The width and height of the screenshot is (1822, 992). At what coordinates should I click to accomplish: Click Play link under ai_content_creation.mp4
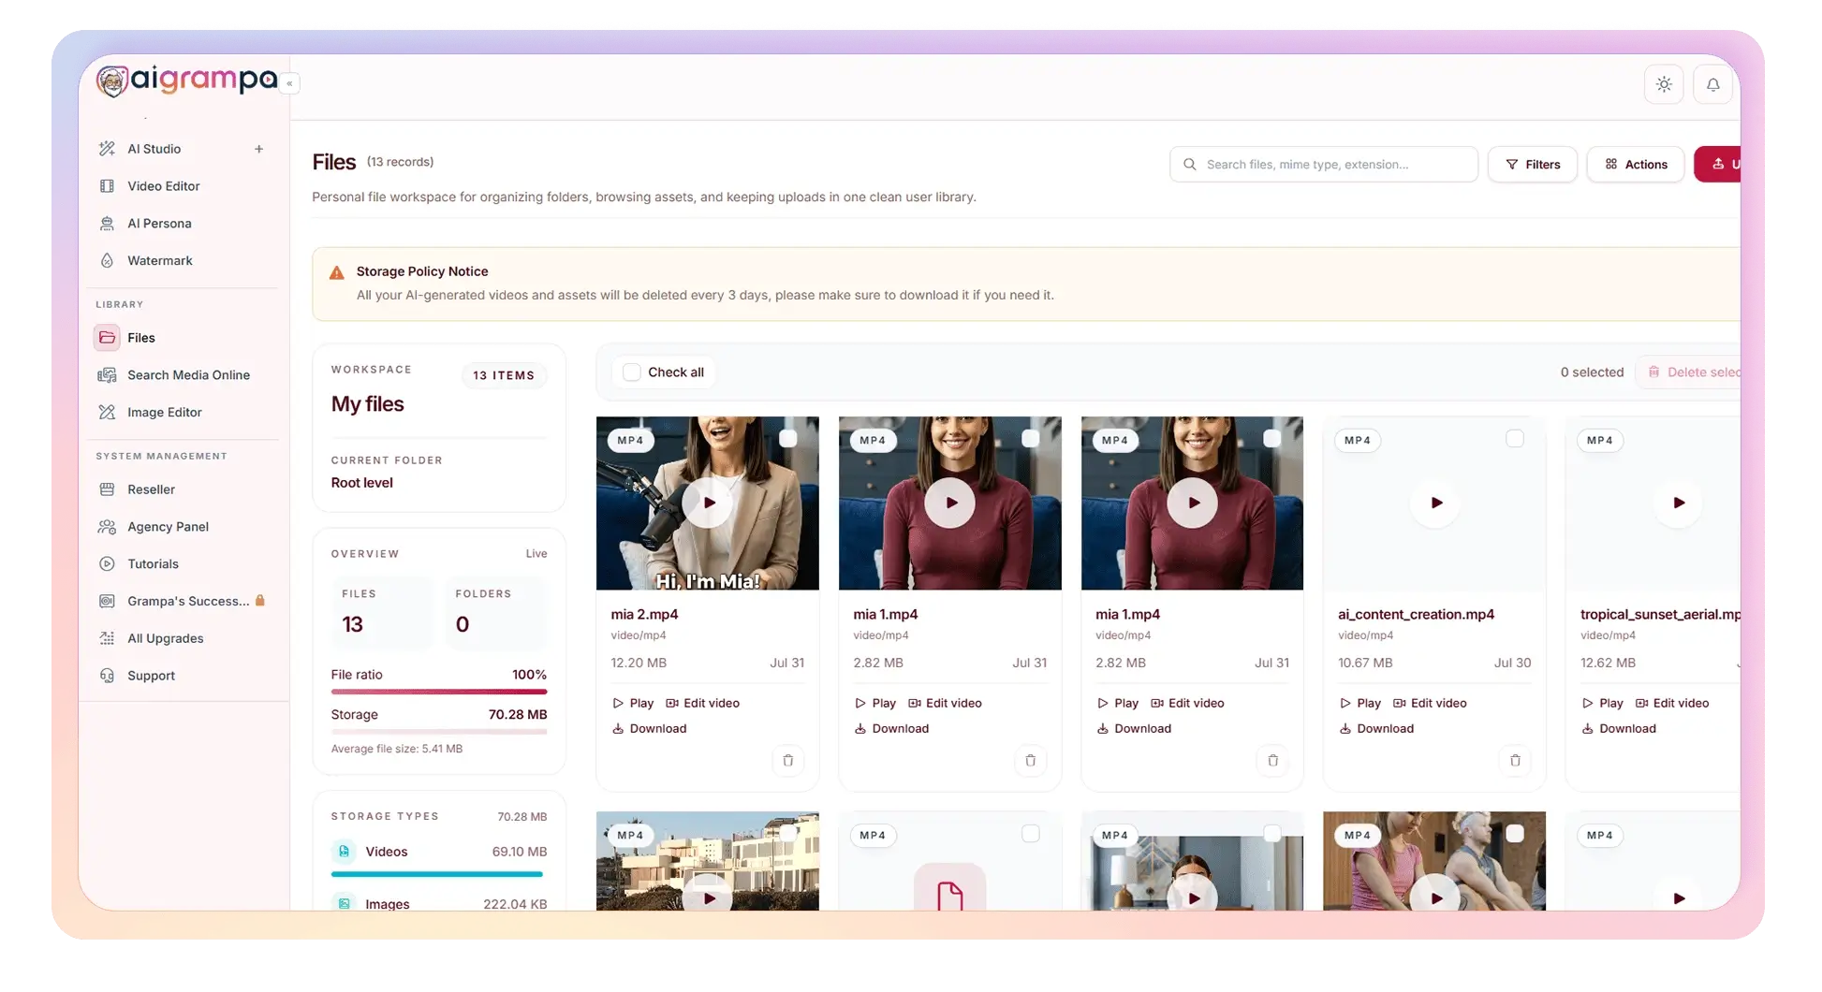[x=1360, y=703]
